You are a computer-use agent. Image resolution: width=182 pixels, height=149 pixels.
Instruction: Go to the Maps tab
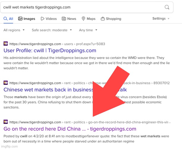tap(88, 19)
